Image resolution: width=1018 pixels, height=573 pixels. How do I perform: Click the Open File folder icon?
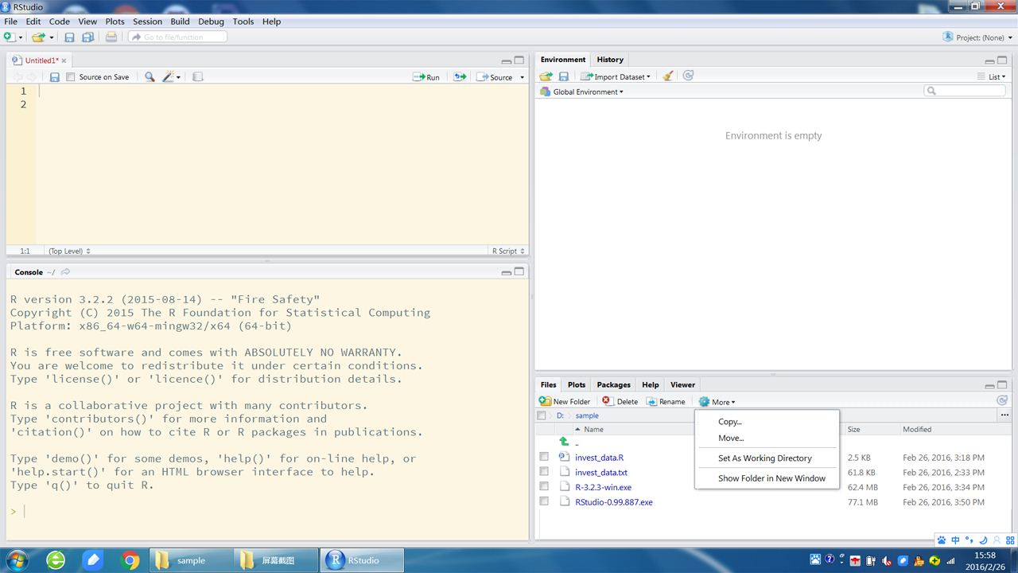(37, 37)
